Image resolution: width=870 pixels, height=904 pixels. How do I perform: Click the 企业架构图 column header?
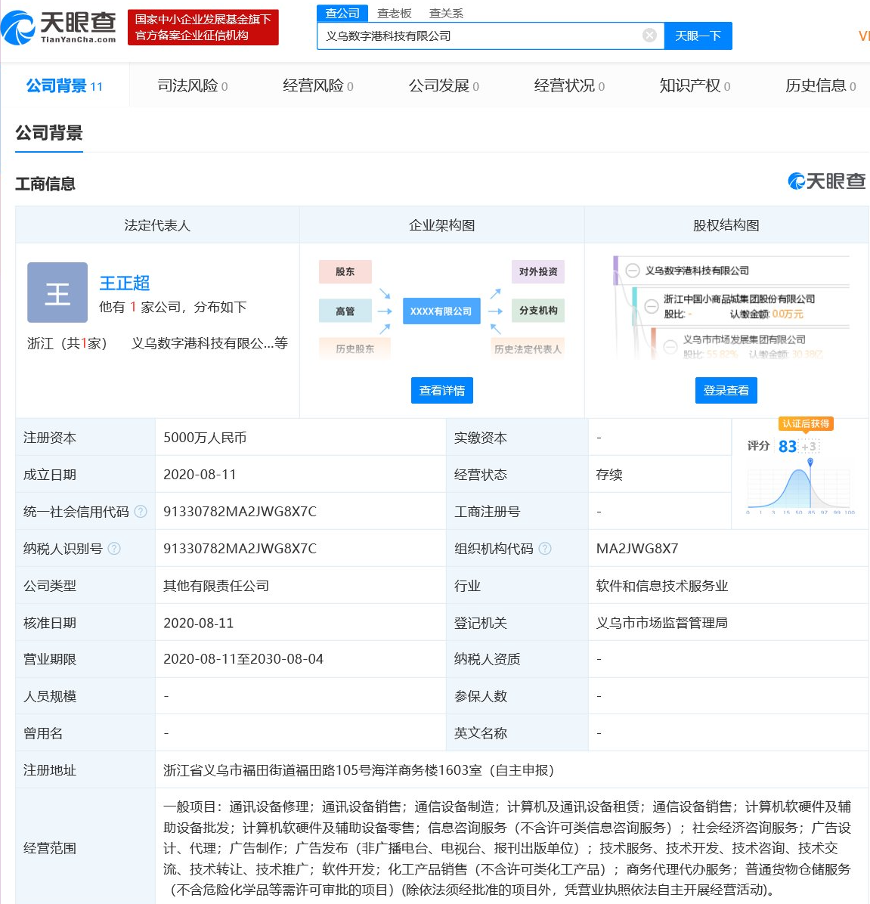(x=442, y=224)
